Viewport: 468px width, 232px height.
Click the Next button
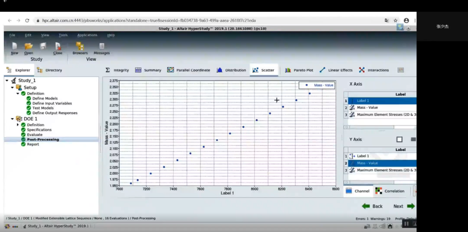click(x=404, y=206)
